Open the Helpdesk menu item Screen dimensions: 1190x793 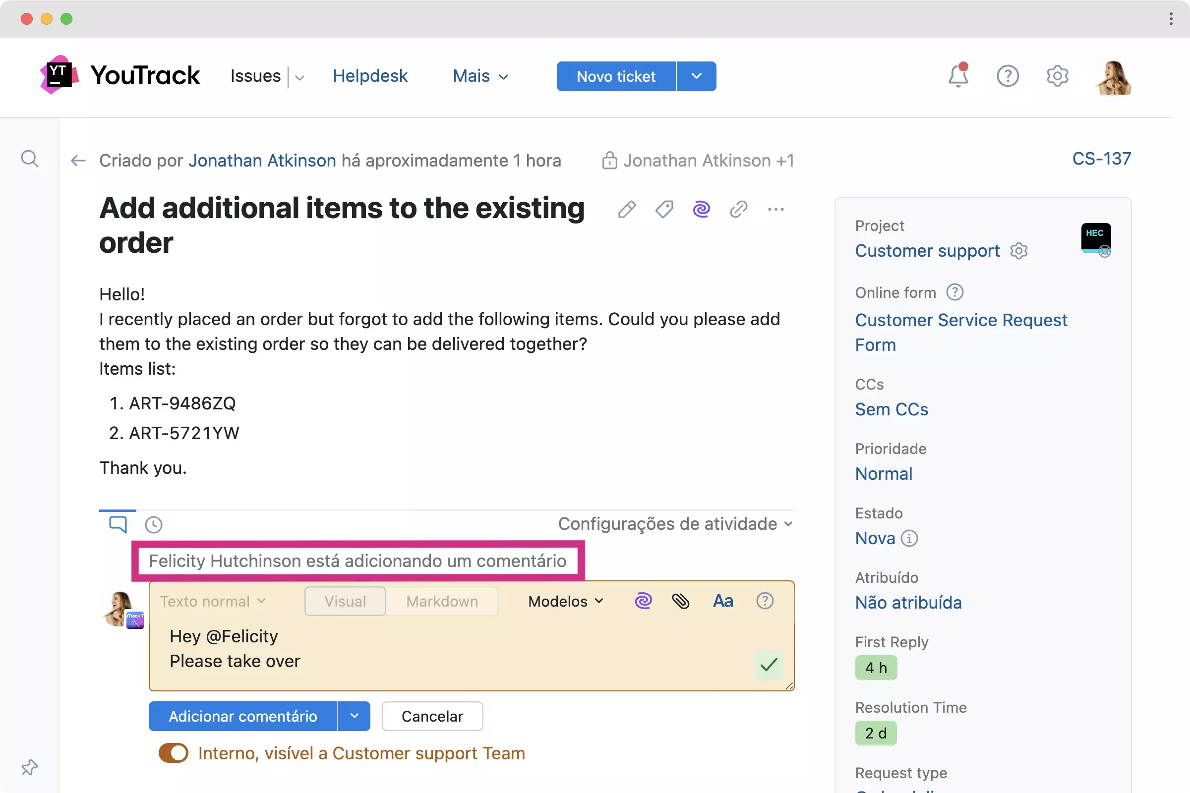(370, 76)
